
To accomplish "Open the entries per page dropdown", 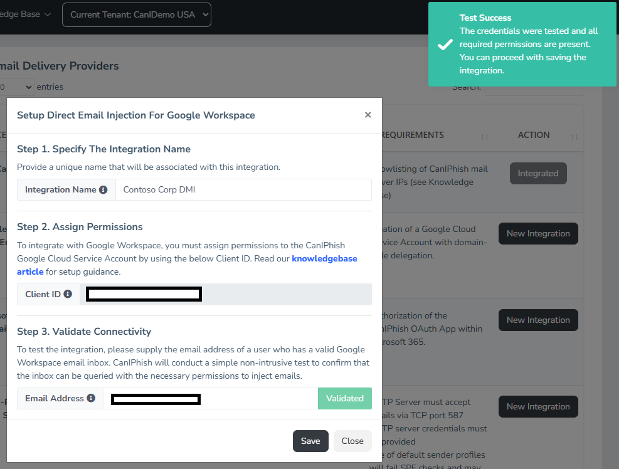I will click(16, 87).
